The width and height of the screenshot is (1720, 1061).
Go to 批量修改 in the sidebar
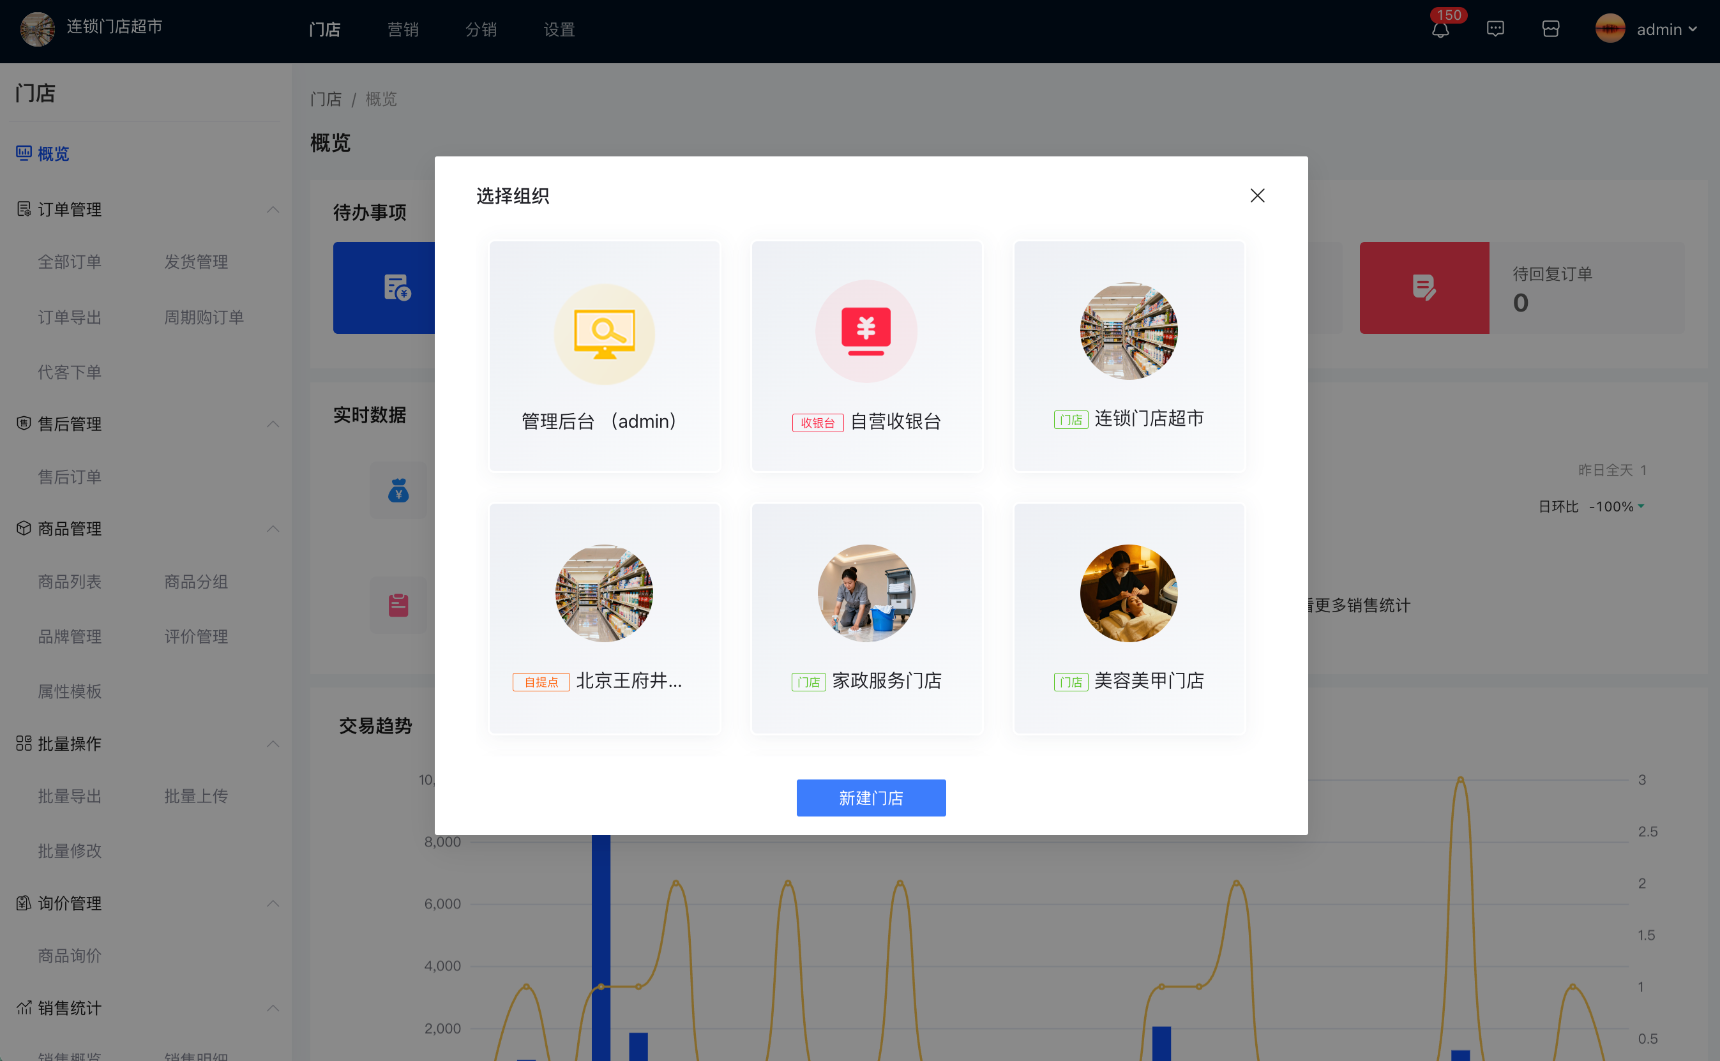(x=70, y=851)
